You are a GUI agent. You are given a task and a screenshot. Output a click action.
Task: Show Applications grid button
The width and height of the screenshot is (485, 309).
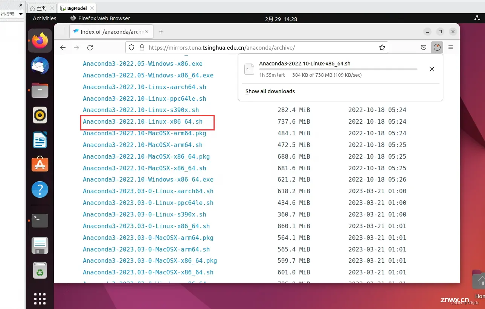[x=40, y=298]
